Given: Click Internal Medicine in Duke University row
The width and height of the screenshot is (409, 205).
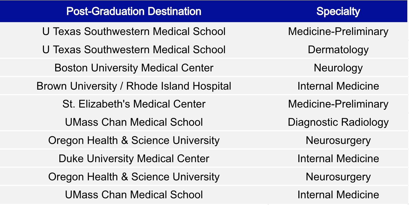Looking at the screenshot, I should coord(338,159).
